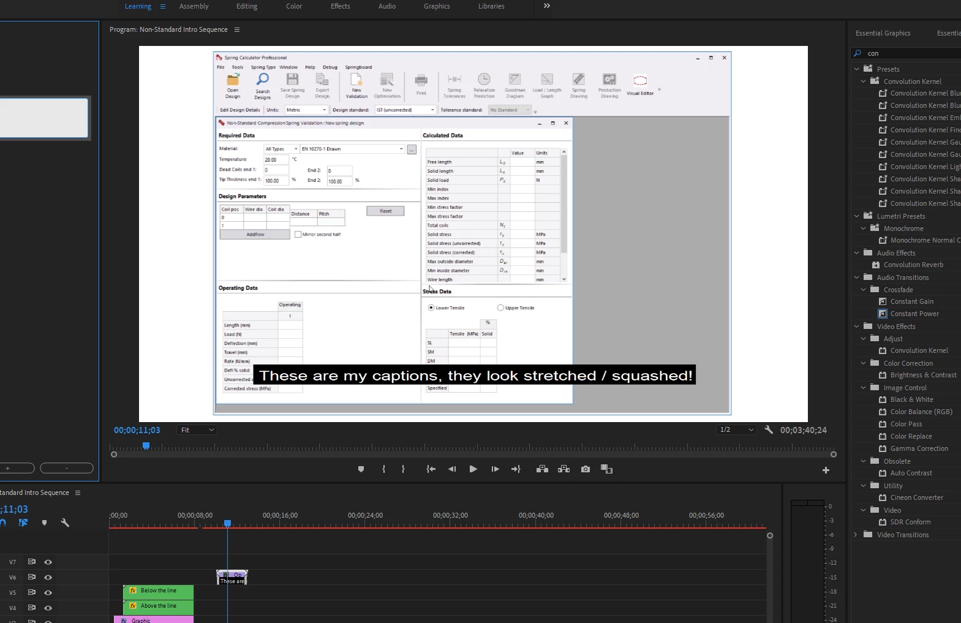Screen dimensions: 961x623
Task: Open Program monitor settings wrench
Action: tap(769, 430)
